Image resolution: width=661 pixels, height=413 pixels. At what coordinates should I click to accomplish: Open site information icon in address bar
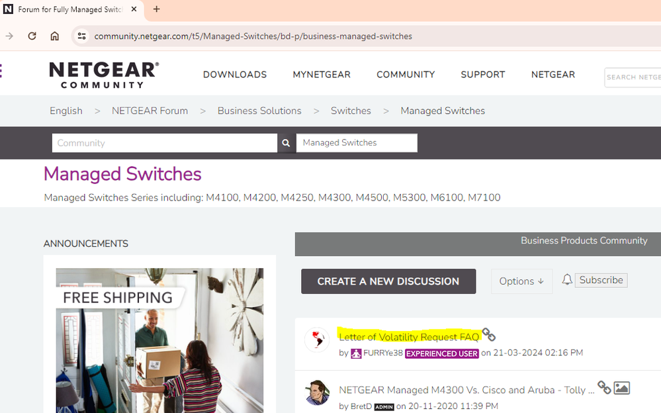pos(81,36)
